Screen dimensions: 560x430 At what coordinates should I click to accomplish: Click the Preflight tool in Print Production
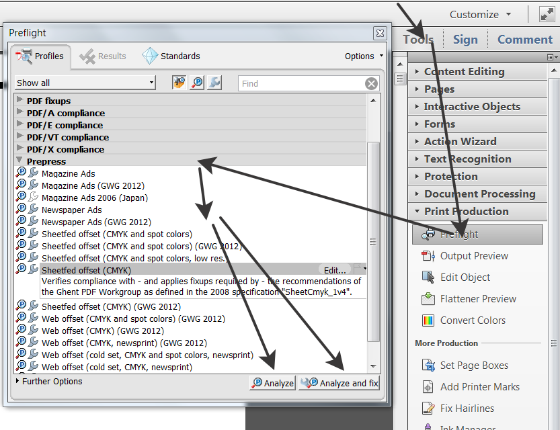477,234
